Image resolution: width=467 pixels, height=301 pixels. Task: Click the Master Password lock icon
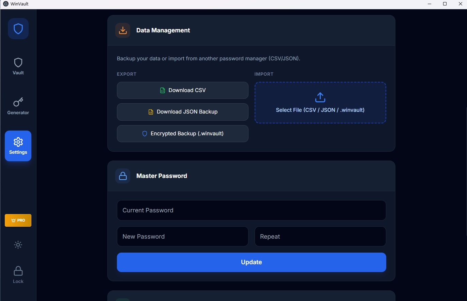123,176
